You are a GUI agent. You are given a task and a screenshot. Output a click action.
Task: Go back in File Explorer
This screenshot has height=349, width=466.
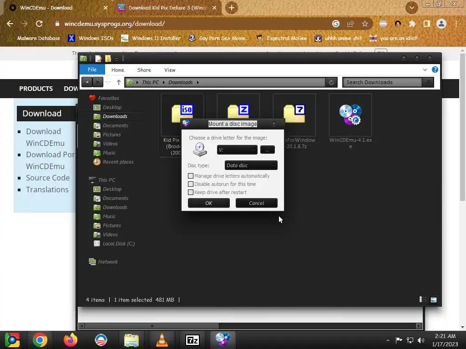tap(87, 82)
